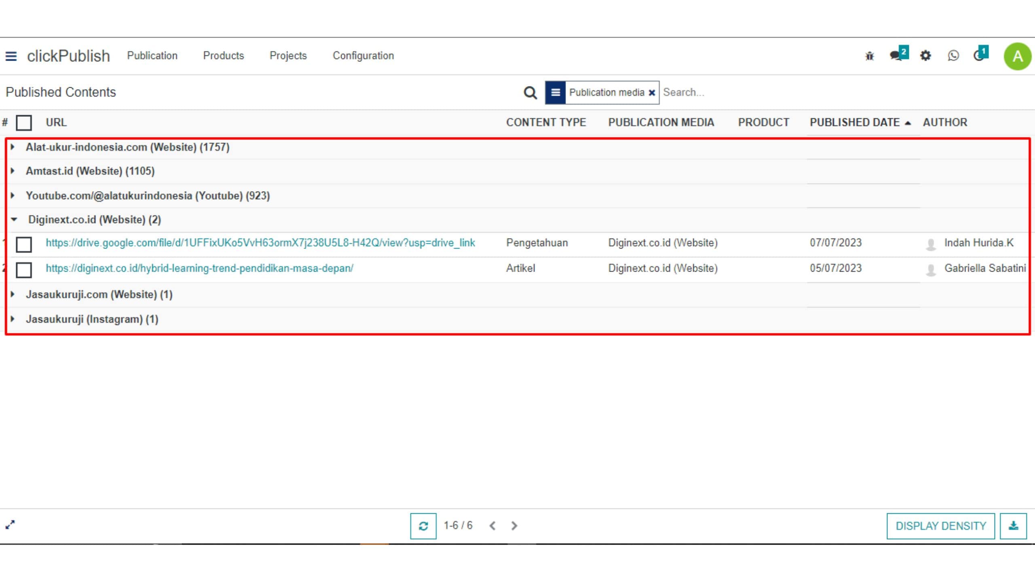Click the clickPublish app title
The height and width of the screenshot is (582, 1035).
(68, 56)
